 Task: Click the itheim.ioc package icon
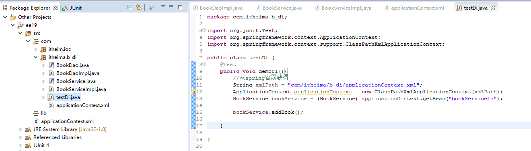tap(43, 49)
